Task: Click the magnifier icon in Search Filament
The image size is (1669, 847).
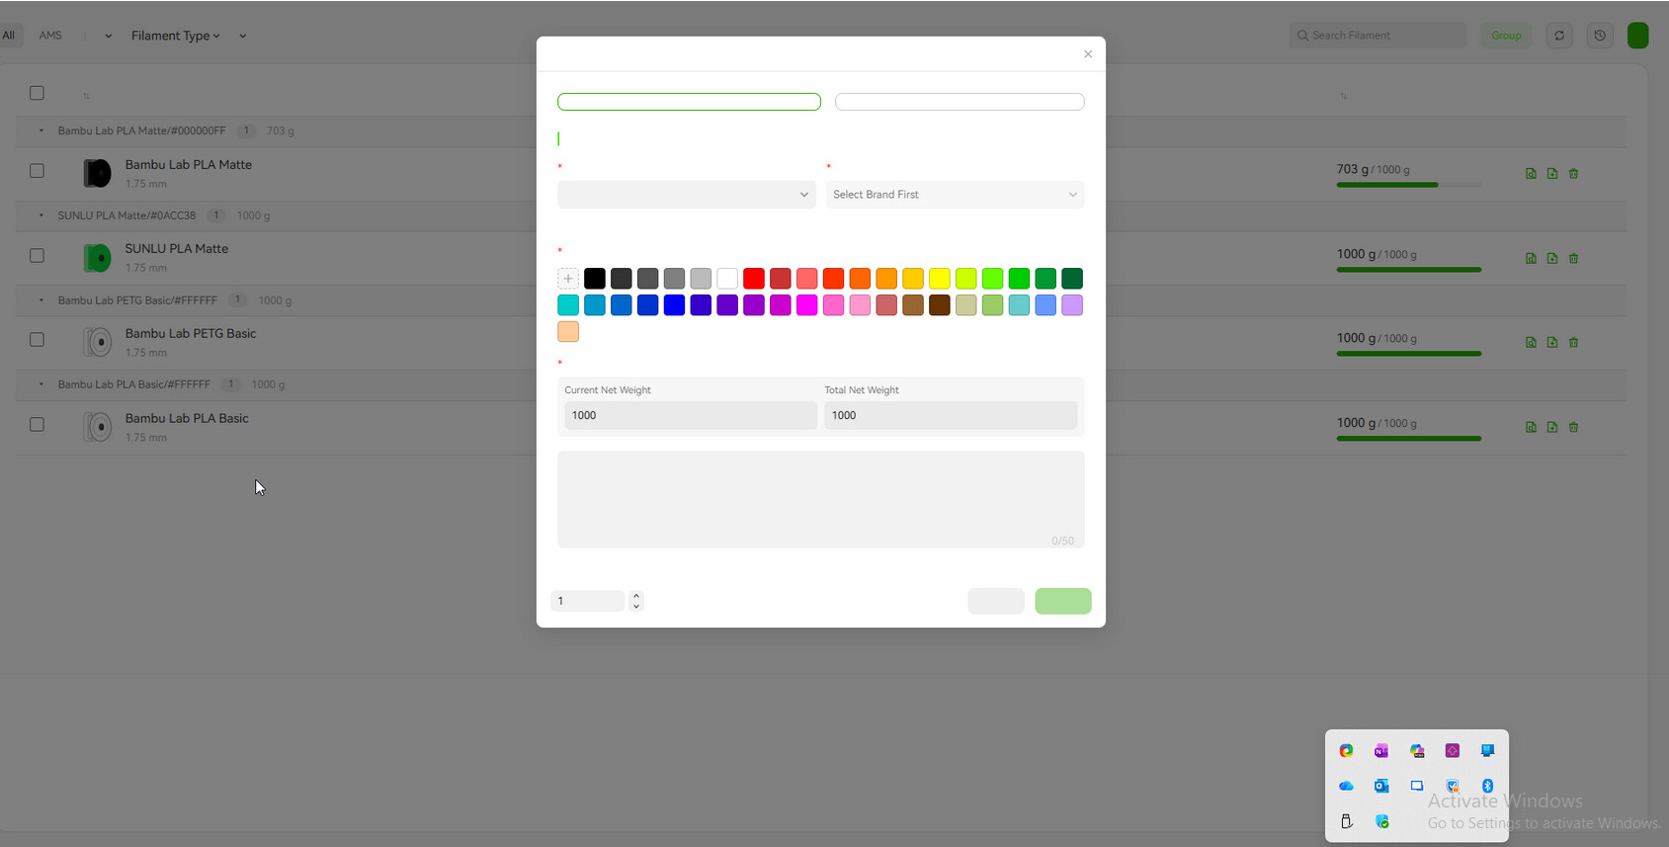Action: (1302, 36)
